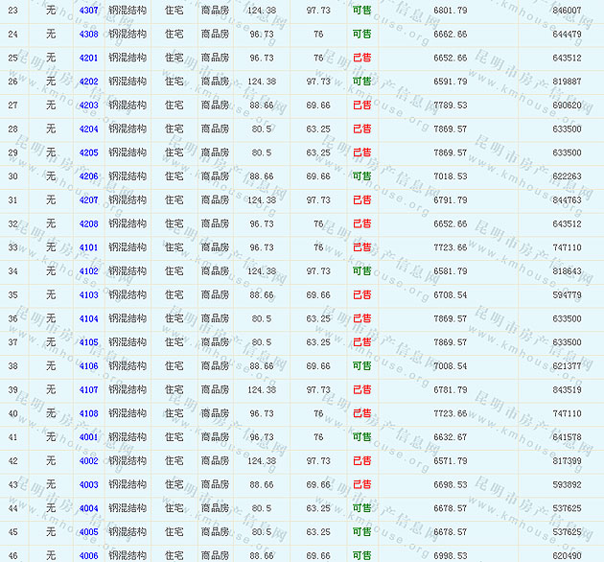Open room 4307 link
The width and height of the screenshot is (604, 562).
tap(88, 10)
